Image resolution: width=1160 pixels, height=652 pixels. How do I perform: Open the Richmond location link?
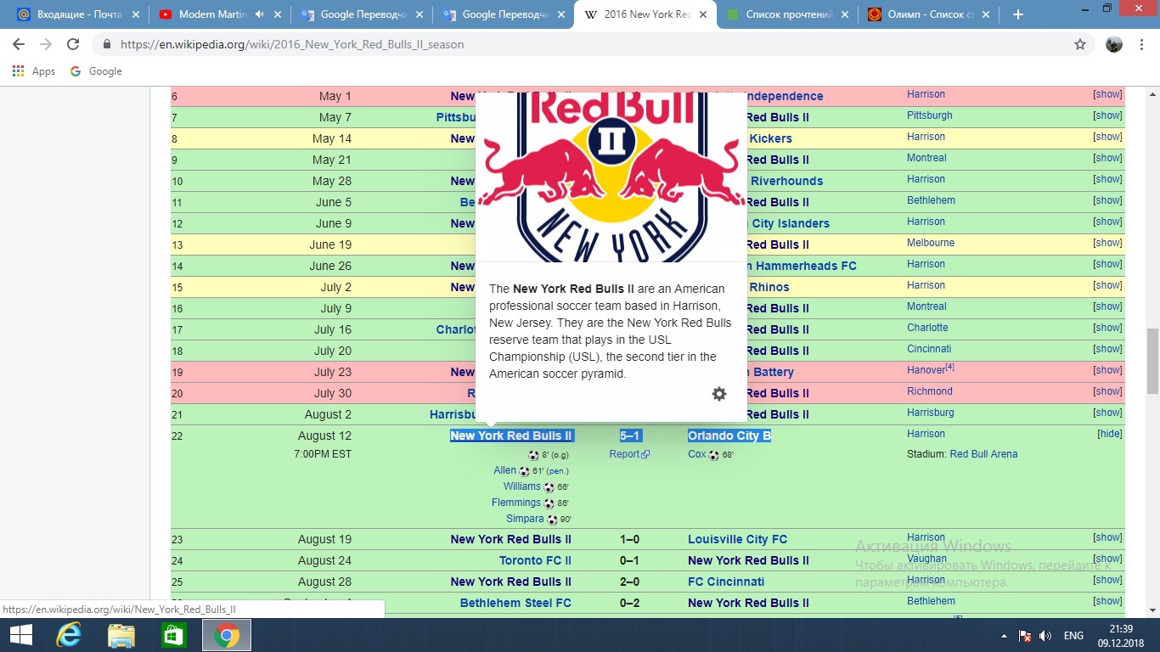(930, 391)
